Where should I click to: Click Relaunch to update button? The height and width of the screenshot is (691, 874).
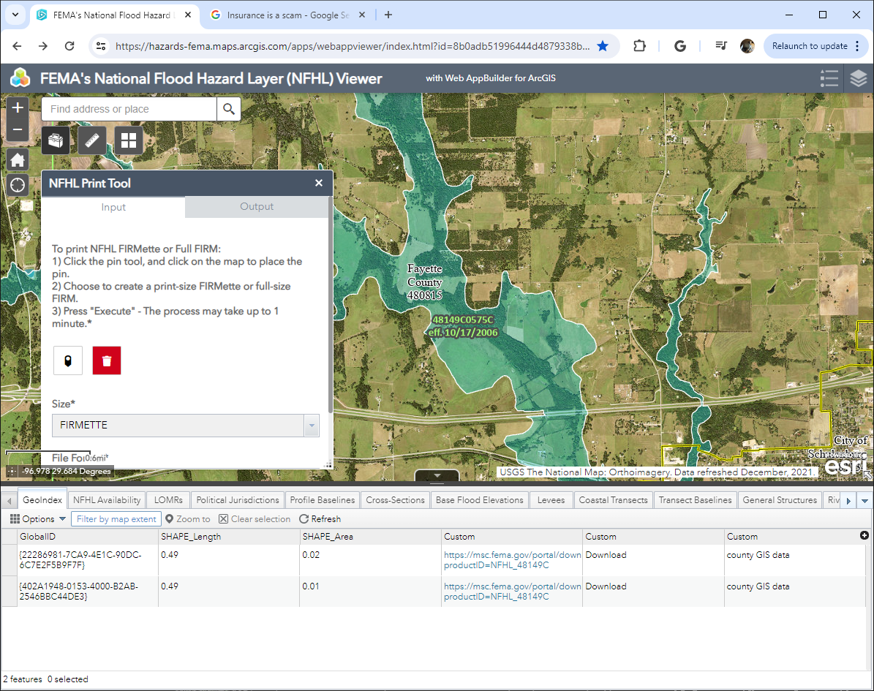[810, 46]
